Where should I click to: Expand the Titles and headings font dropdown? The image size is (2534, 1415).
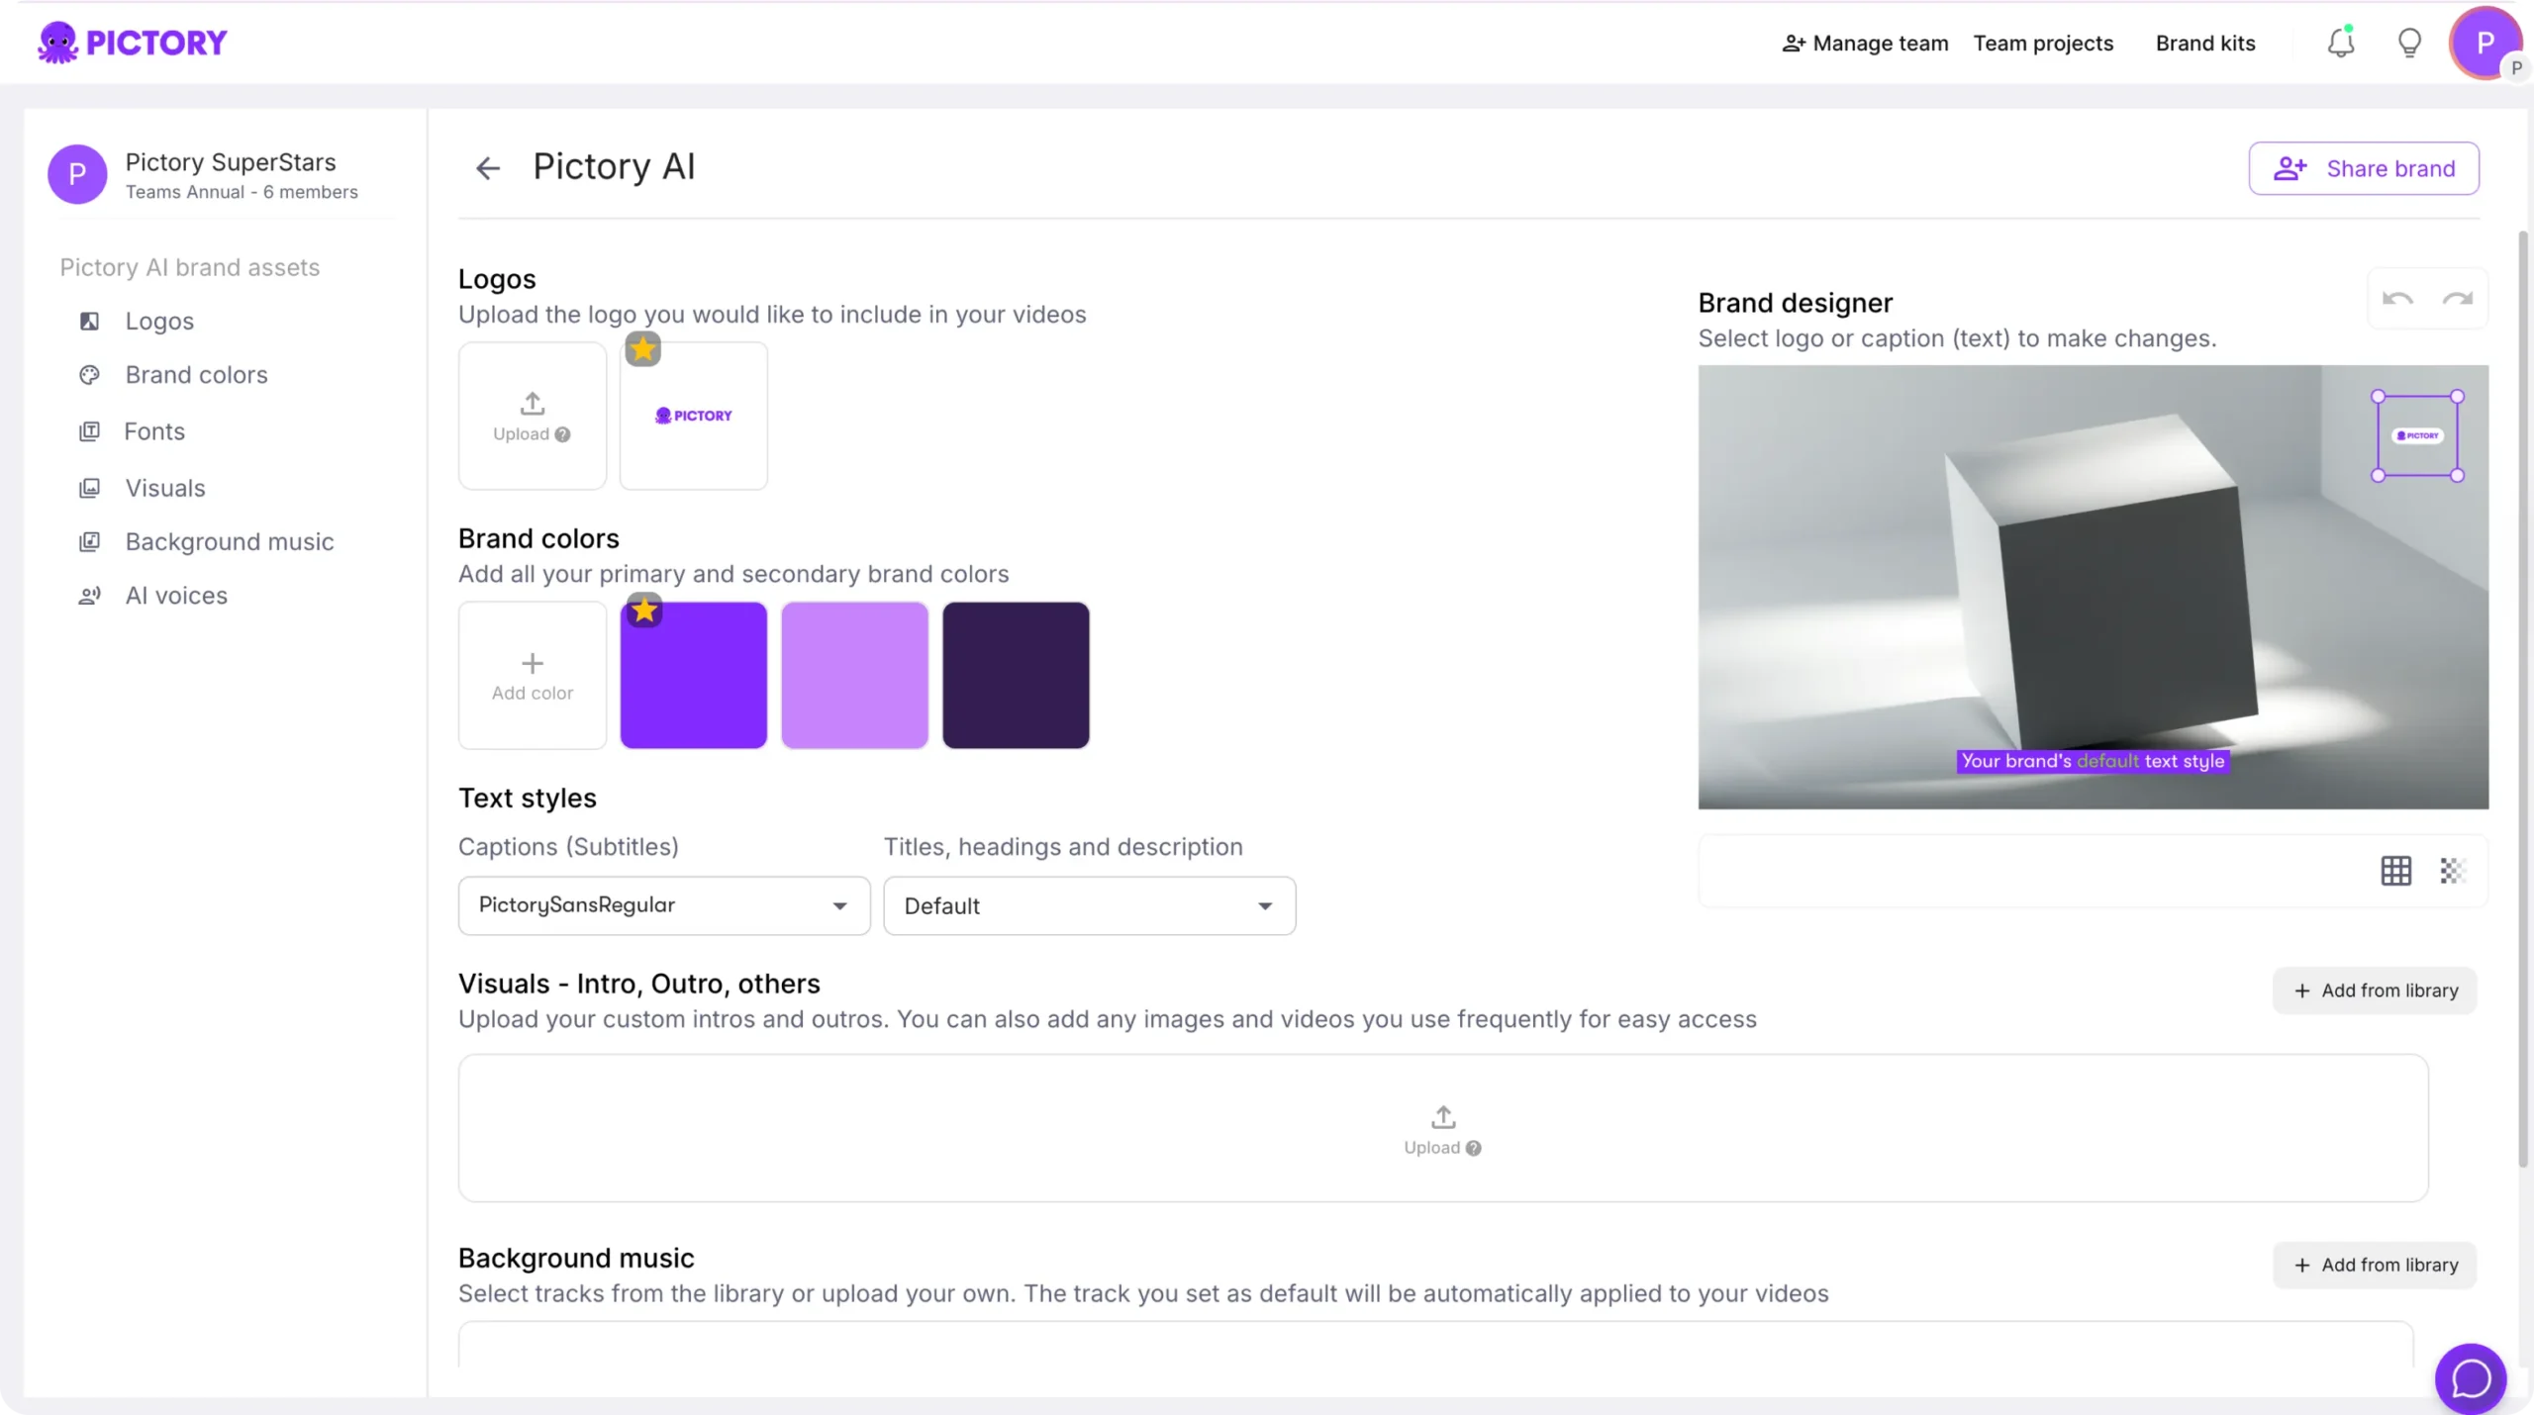pos(1089,905)
